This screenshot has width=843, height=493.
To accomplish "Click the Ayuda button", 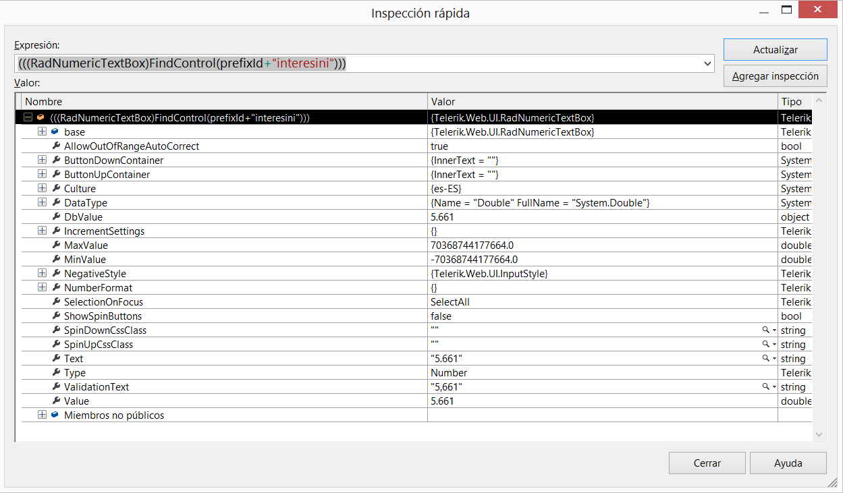I will pos(788,463).
